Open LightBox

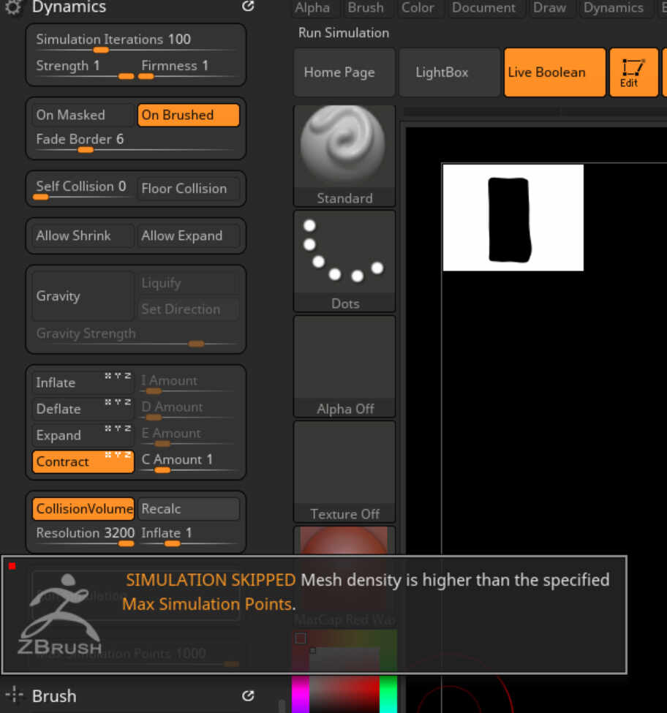[x=449, y=72]
